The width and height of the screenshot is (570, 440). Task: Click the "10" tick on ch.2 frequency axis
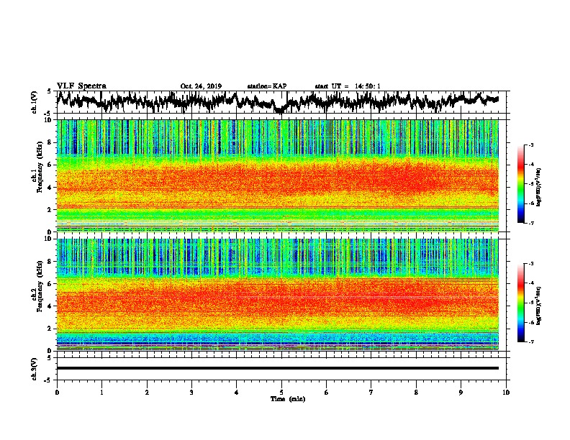click(x=49, y=239)
